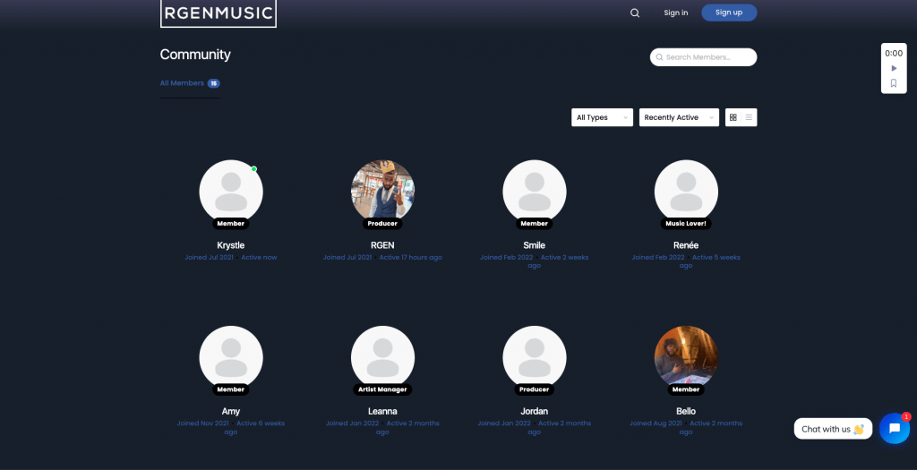View Bello's profile picture
The image size is (917, 470).
686,357
